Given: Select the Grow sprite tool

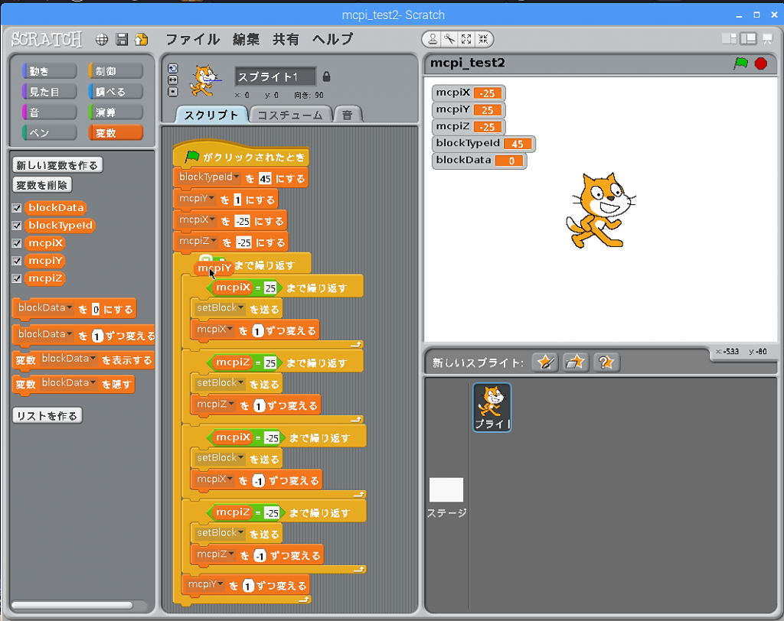Looking at the screenshot, I should [466, 39].
